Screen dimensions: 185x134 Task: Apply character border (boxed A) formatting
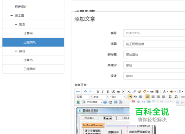[x=113, y=92]
